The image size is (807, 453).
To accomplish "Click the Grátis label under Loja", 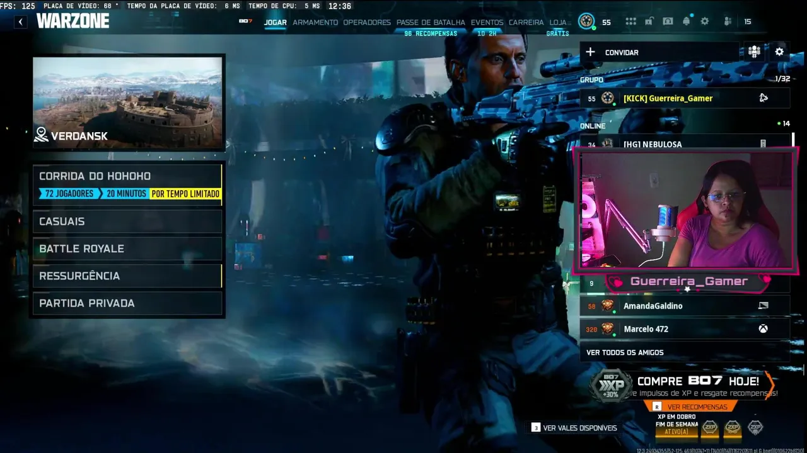I will pos(557,33).
